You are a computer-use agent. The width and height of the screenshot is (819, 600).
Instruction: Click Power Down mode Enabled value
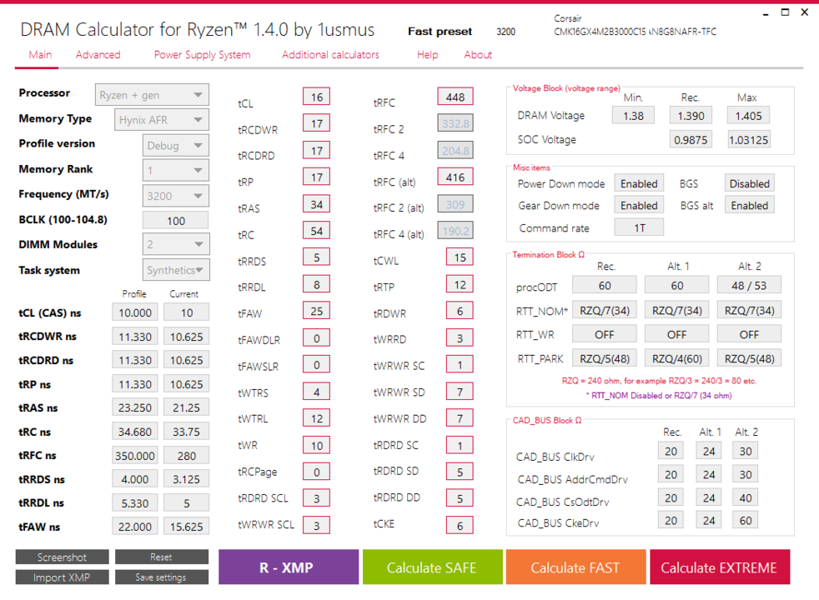(x=639, y=183)
